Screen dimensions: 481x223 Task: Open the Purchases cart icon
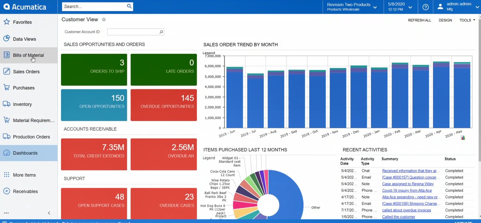pos(6,87)
